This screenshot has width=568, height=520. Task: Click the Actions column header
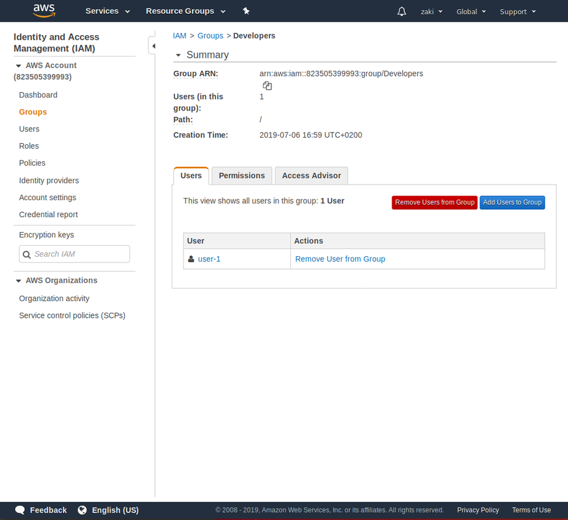pyautogui.click(x=417, y=241)
